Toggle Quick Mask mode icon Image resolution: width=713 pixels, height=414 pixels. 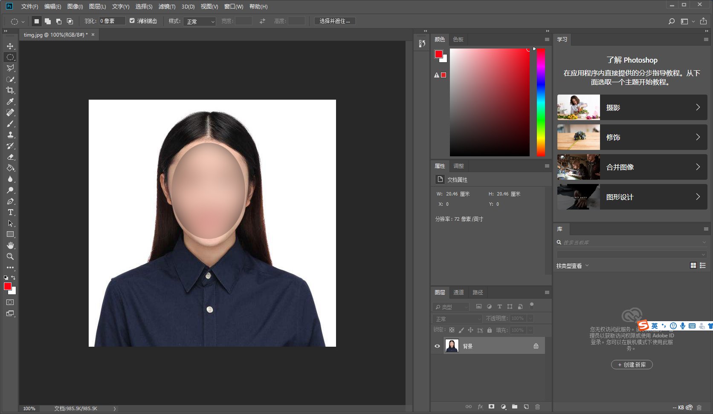[10, 302]
